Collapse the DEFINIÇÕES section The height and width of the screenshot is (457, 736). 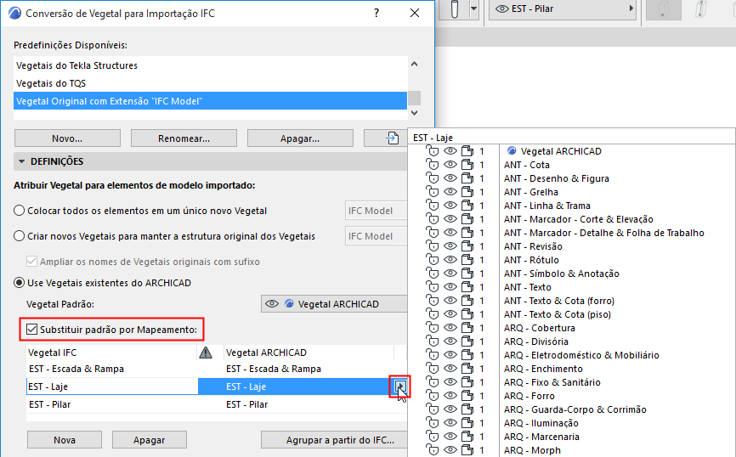click(x=21, y=161)
